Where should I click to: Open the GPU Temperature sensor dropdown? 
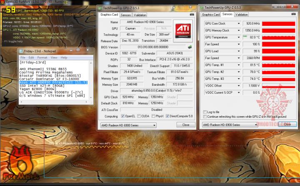[x=239, y=37]
